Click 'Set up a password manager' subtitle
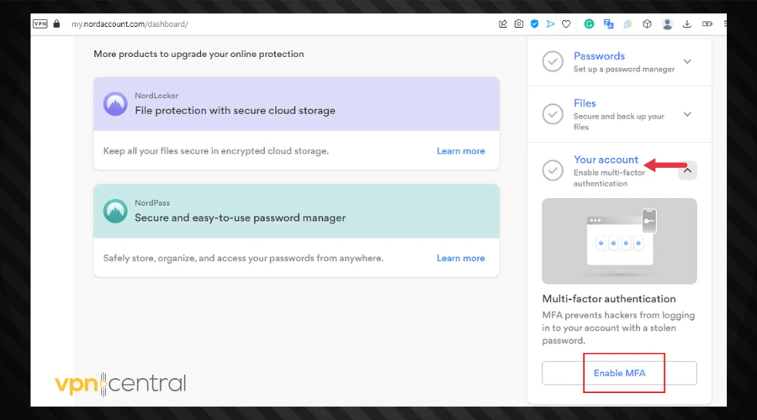This screenshot has height=420, width=757. tap(624, 69)
